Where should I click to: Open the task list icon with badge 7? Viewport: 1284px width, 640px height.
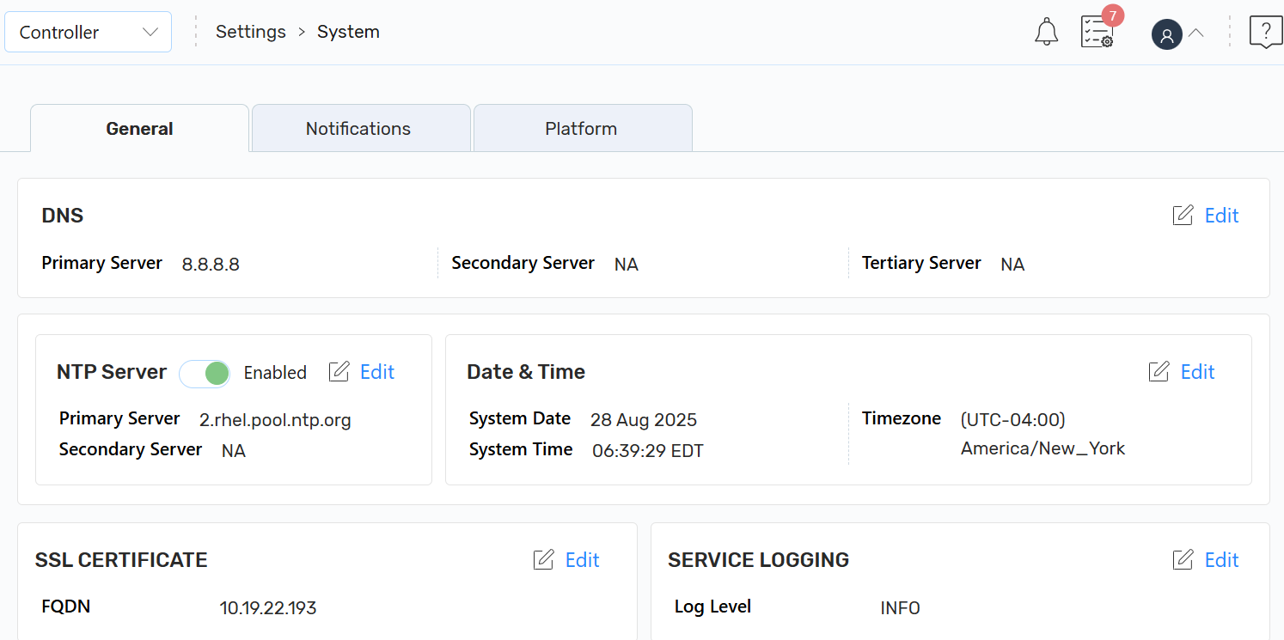click(1097, 33)
